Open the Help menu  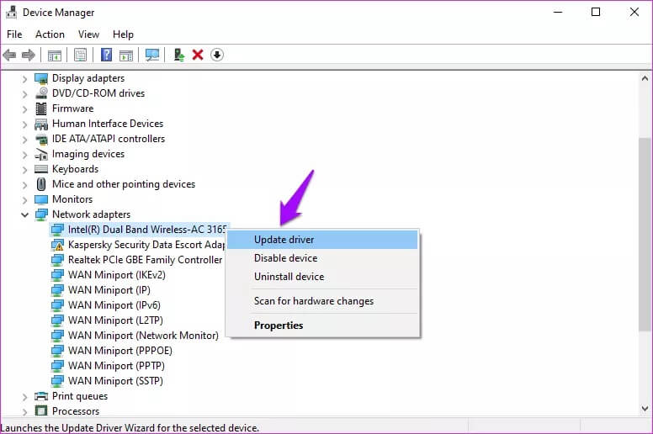tap(123, 34)
